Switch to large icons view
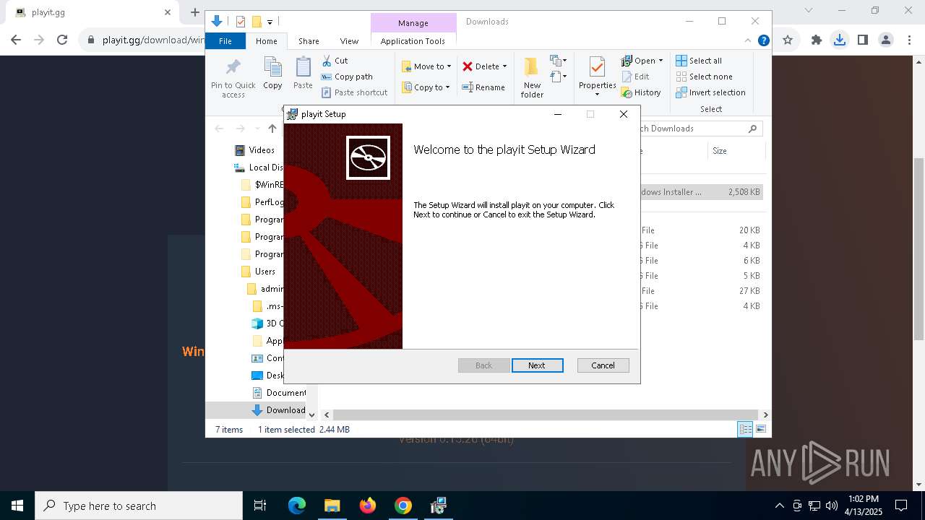Viewport: 925px width, 520px height. 760,430
